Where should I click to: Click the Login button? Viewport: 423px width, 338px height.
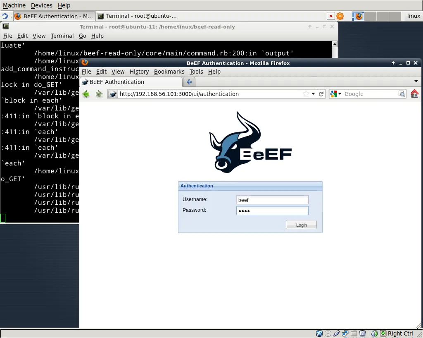301,225
